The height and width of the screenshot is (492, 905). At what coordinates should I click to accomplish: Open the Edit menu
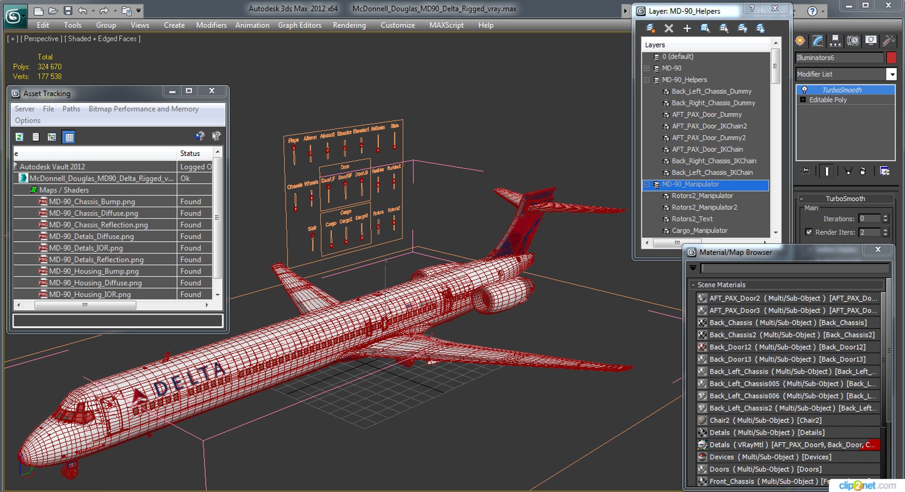tap(43, 25)
